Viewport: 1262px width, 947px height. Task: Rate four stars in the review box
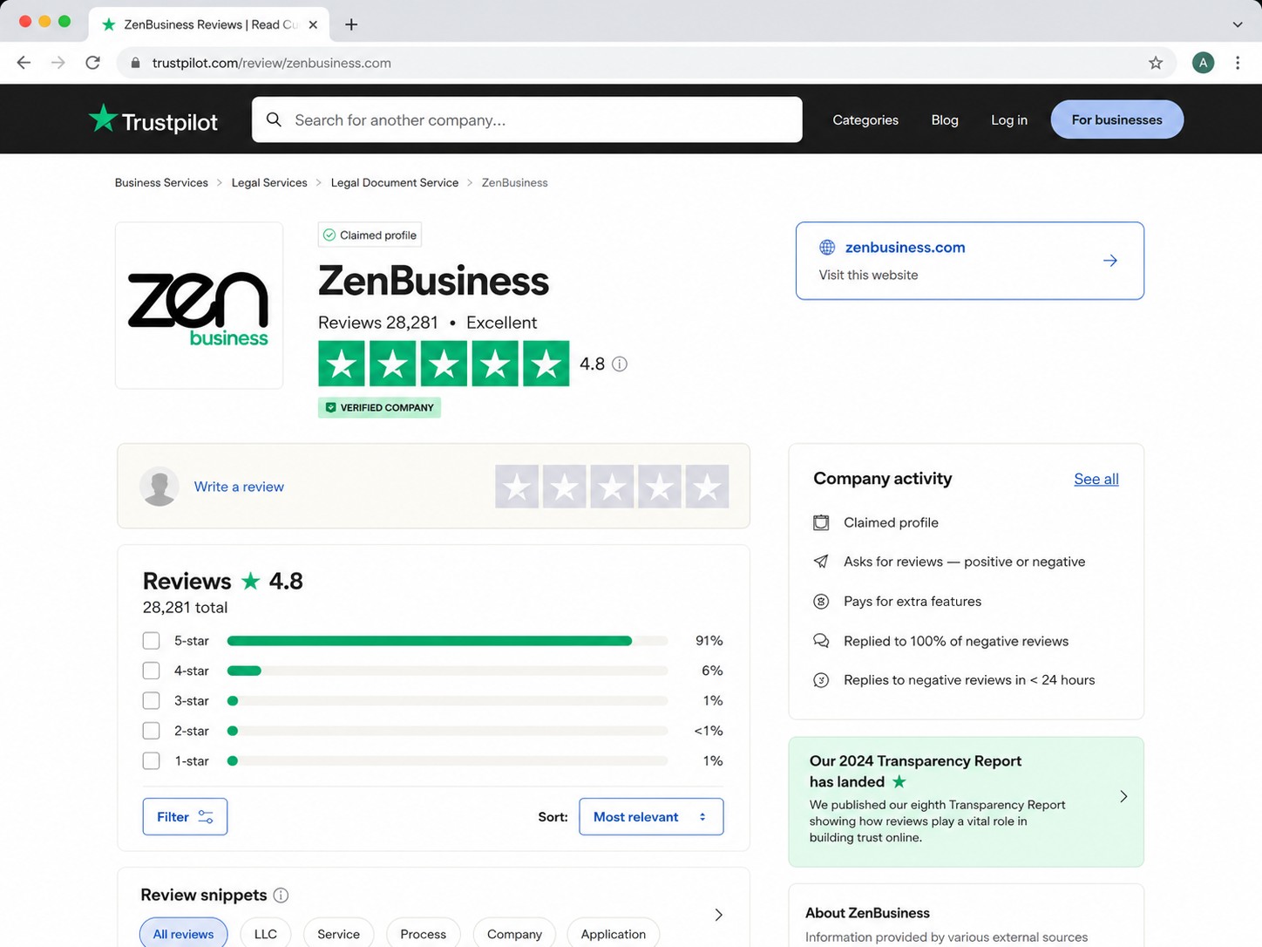tap(659, 487)
